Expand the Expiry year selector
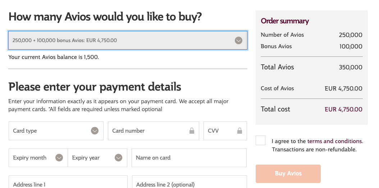Screen dimensions: 379x188 [x=97, y=158]
